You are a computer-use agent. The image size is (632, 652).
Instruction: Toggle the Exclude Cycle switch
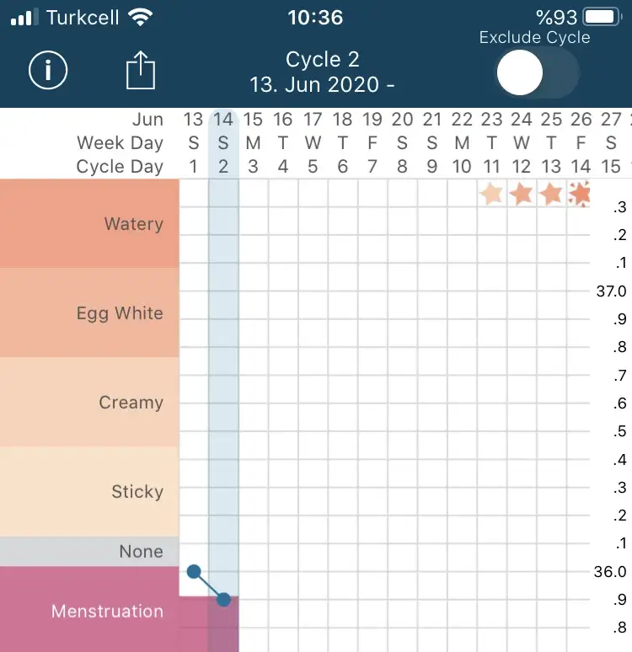[x=536, y=72]
